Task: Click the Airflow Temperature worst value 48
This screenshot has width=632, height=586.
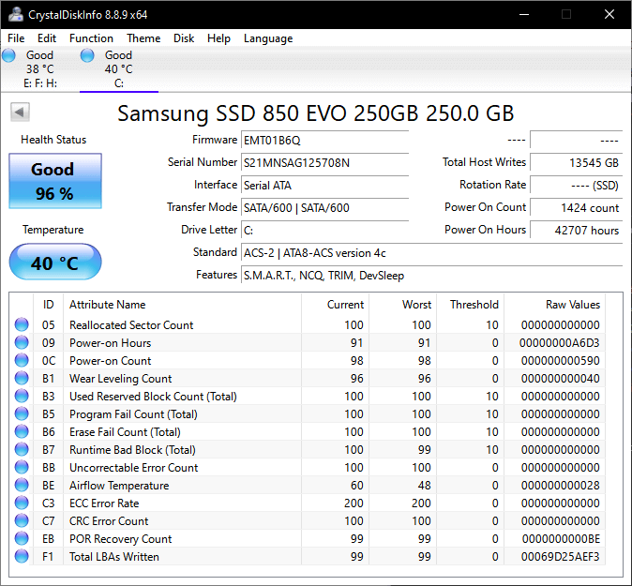Action: click(x=424, y=486)
